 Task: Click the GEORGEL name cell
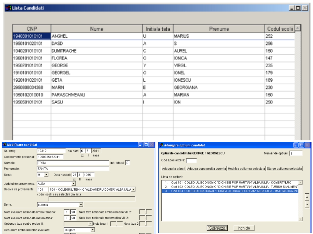pyautogui.click(x=97, y=73)
